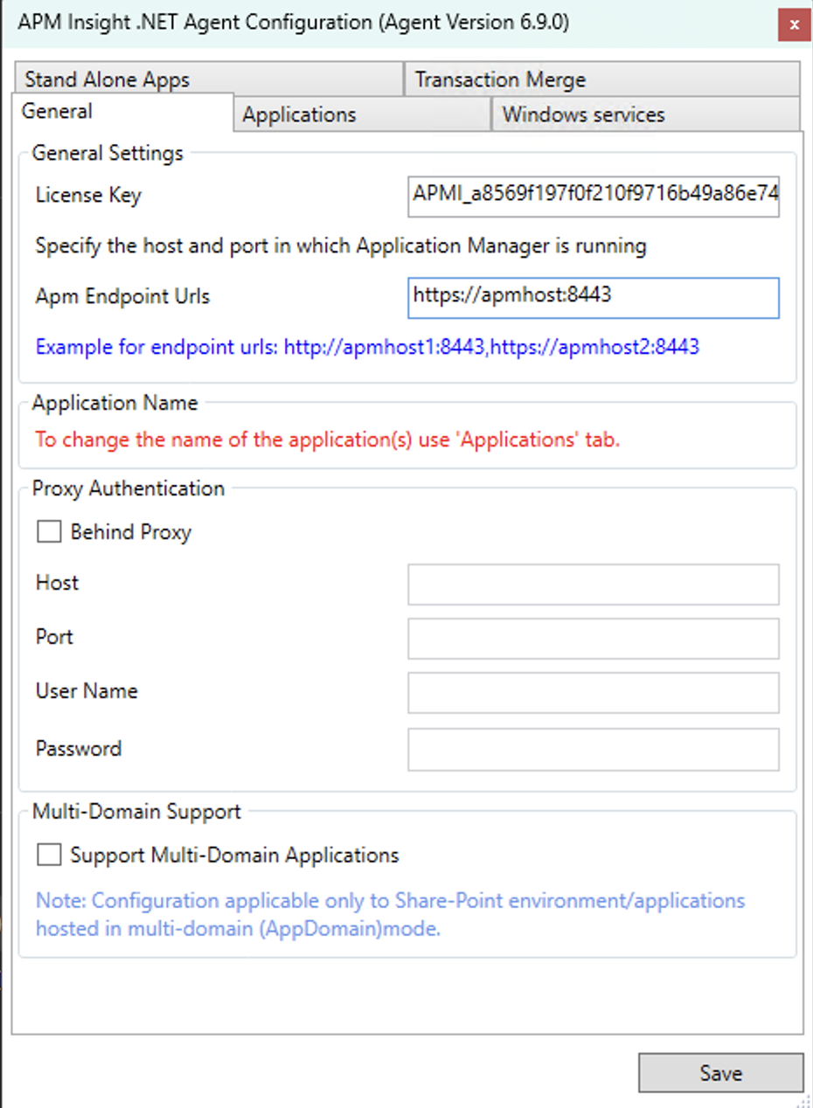Screen dimensions: 813x1108
Task: Click the proxy Port text box
Action: [x=593, y=639]
